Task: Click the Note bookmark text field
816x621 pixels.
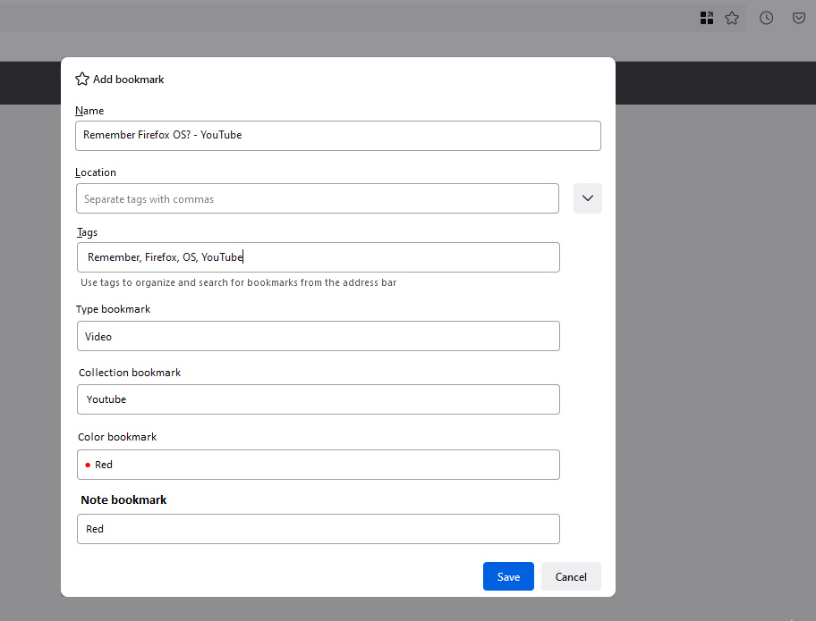Action: click(319, 529)
